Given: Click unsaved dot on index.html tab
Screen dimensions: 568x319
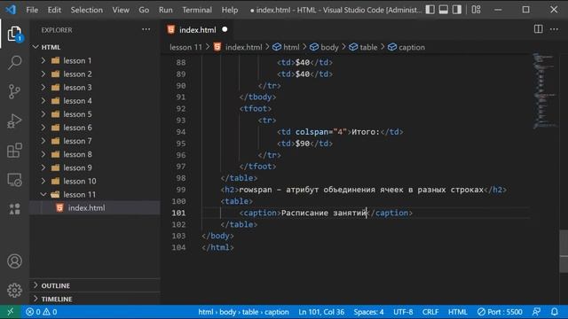Looking at the screenshot, I should click(225, 29).
